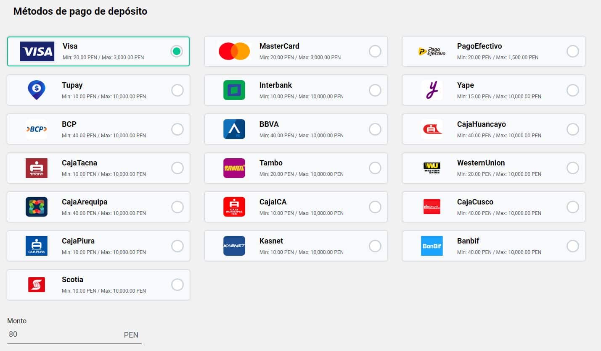Click the WesternUnion name label
601x351 pixels.
[481, 163]
